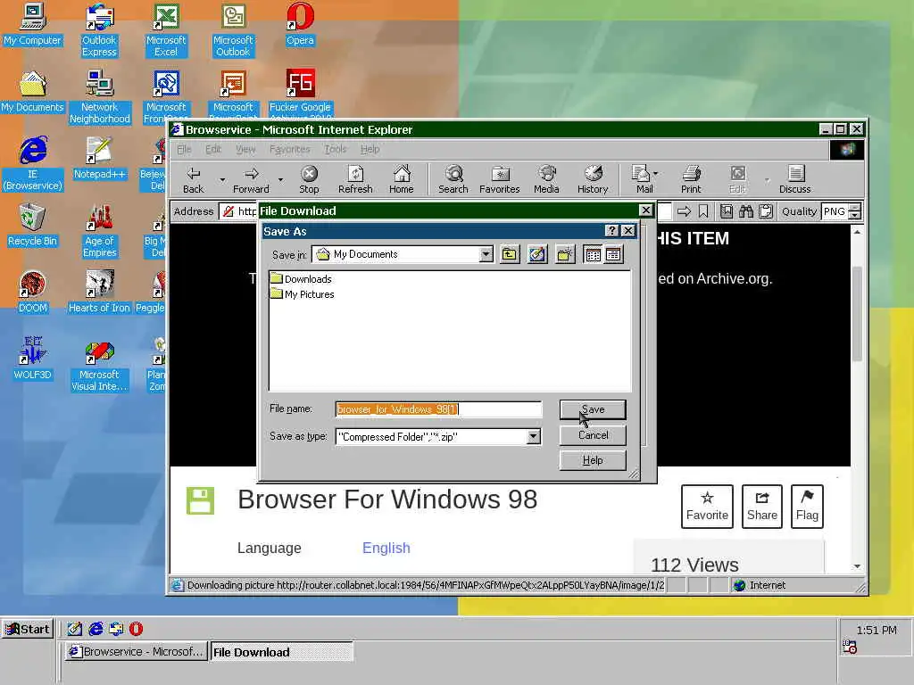Click the Show Desktop quick launch icon
This screenshot has height=685, width=914.
[75, 629]
